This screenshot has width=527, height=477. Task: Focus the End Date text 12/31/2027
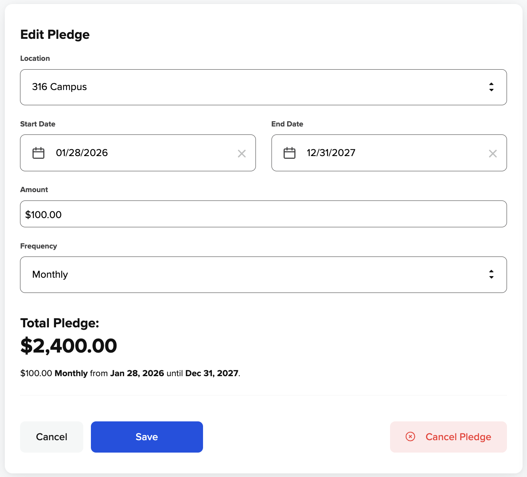pyautogui.click(x=331, y=153)
